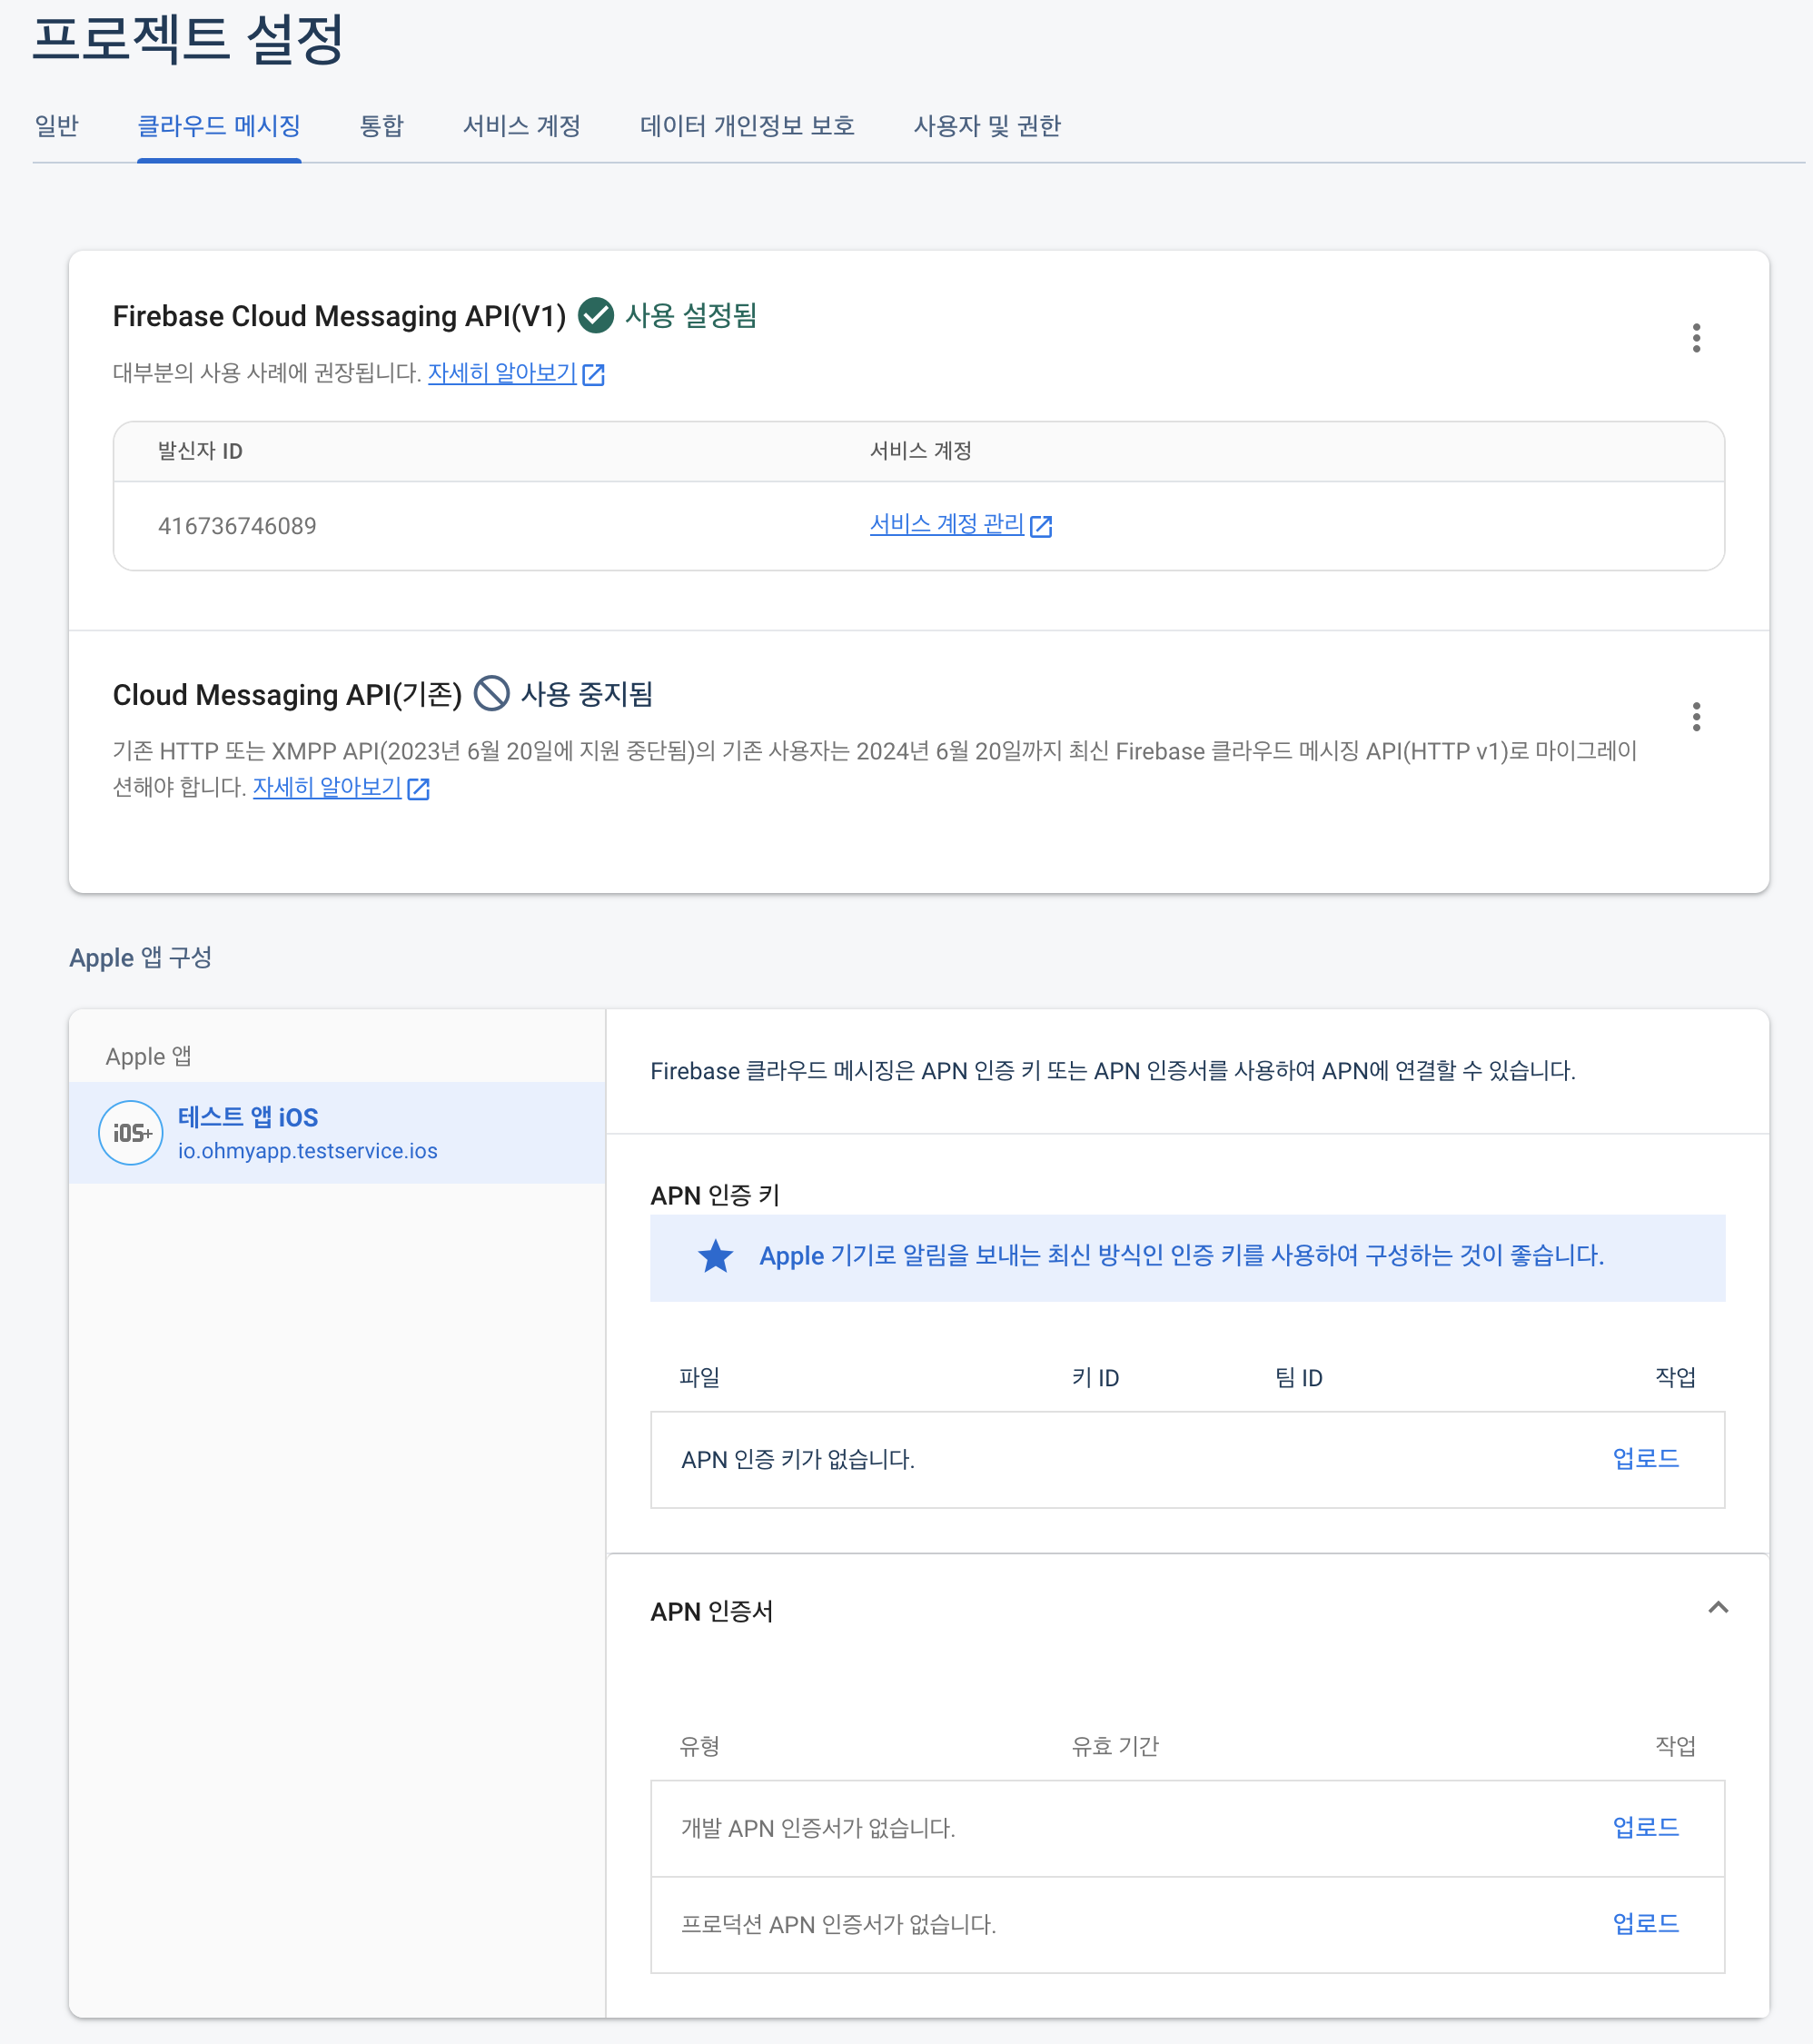Viewport: 1813px width, 2044px height.
Task: Click the external link icon after 서비스 계정 관리
Action: click(x=1041, y=526)
